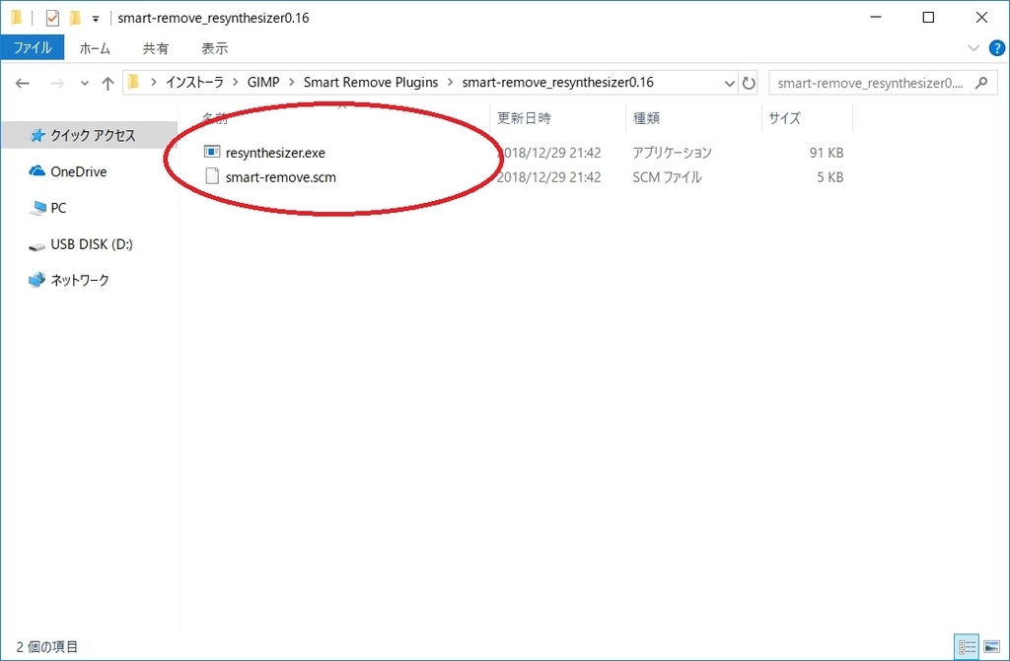
Task: Click the Forward navigation arrow
Action: click(56, 83)
